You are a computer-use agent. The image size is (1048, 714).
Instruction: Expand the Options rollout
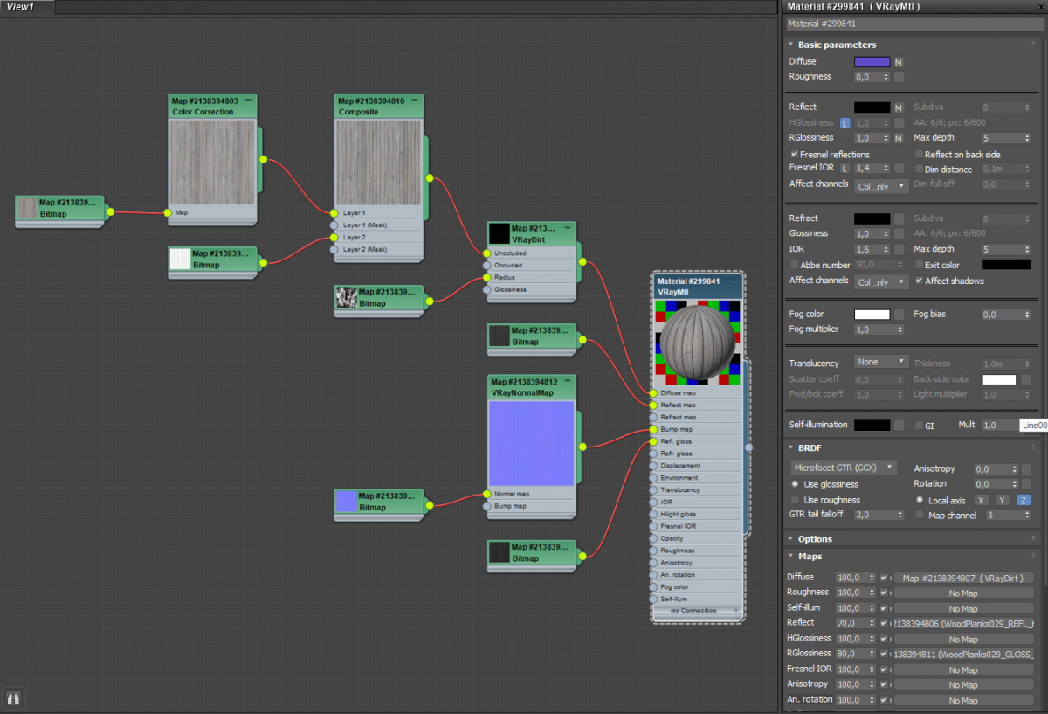[x=815, y=539]
